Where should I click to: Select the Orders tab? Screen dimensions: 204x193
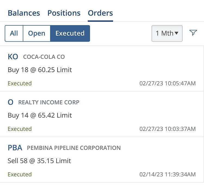click(100, 13)
